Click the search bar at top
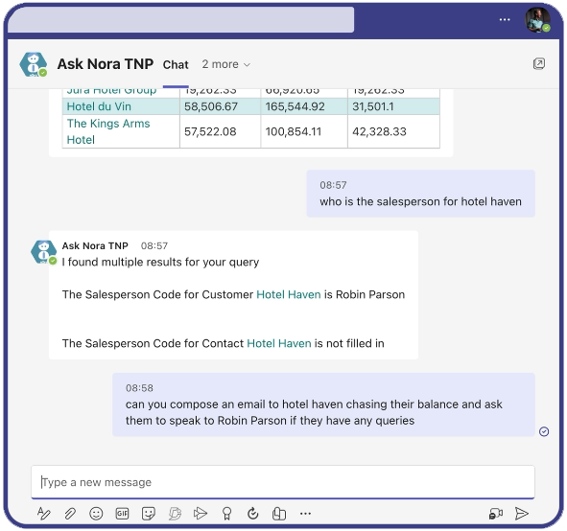Viewport: 567px width, 531px height. (x=180, y=19)
